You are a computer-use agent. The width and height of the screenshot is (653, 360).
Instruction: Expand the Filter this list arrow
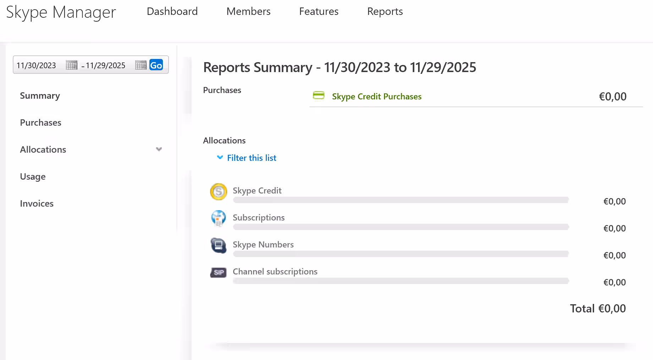(220, 157)
